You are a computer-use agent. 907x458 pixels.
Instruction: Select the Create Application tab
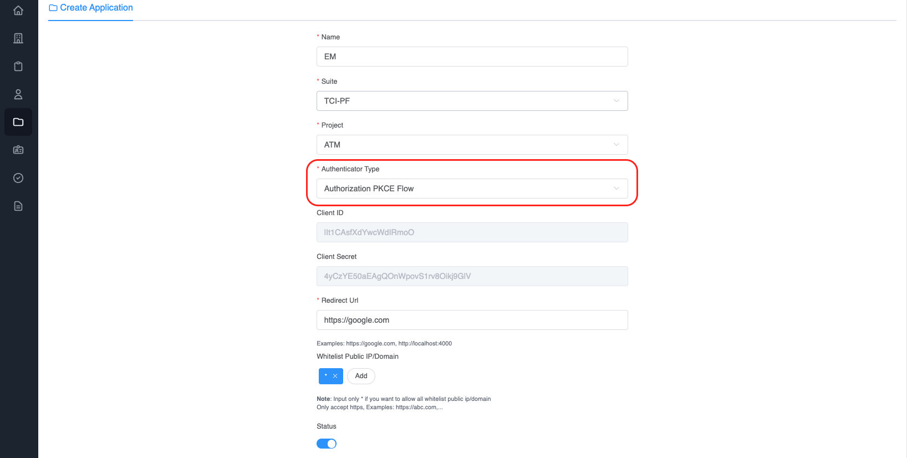[x=91, y=8]
